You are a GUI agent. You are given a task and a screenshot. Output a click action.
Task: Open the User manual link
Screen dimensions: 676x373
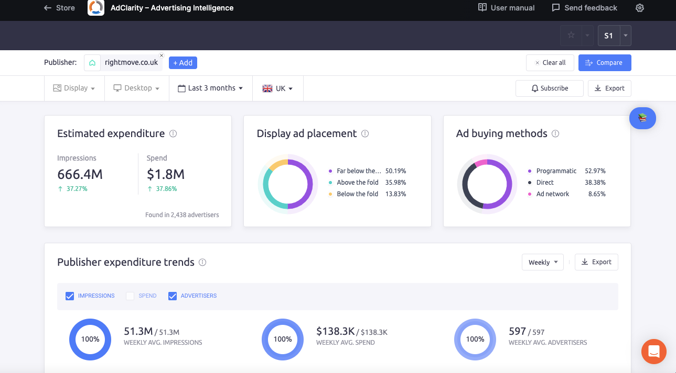point(506,8)
